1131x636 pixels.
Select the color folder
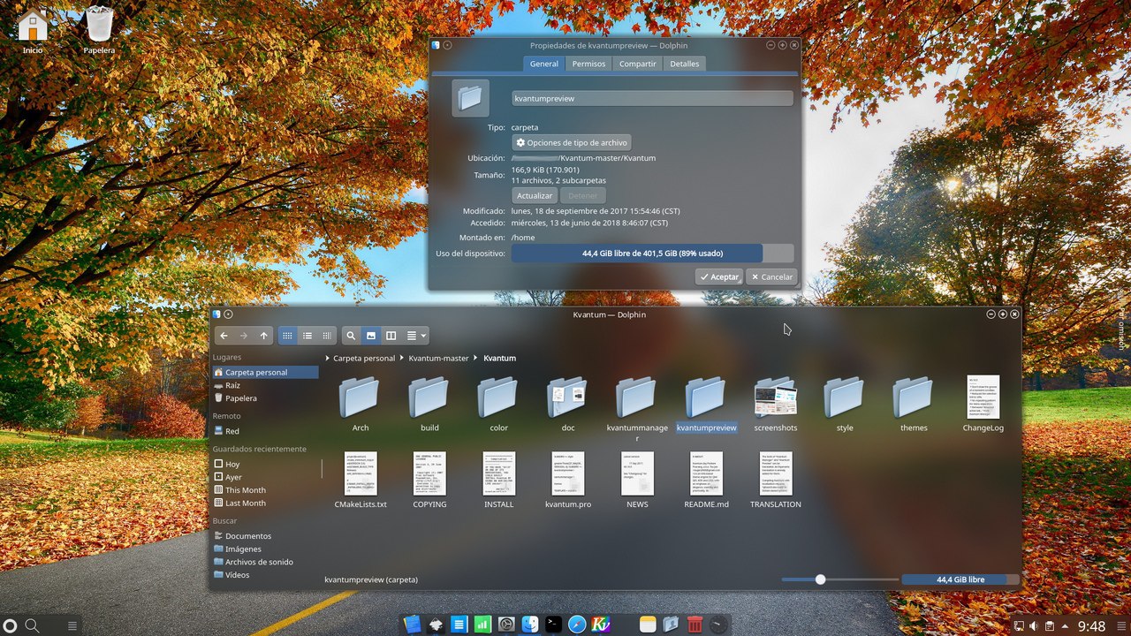[498, 405]
